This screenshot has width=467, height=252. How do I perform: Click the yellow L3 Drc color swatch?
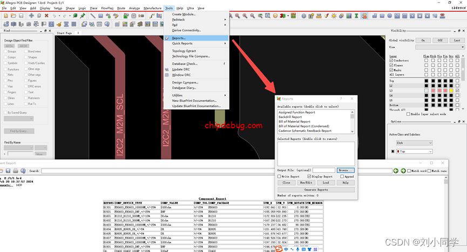[451, 90]
